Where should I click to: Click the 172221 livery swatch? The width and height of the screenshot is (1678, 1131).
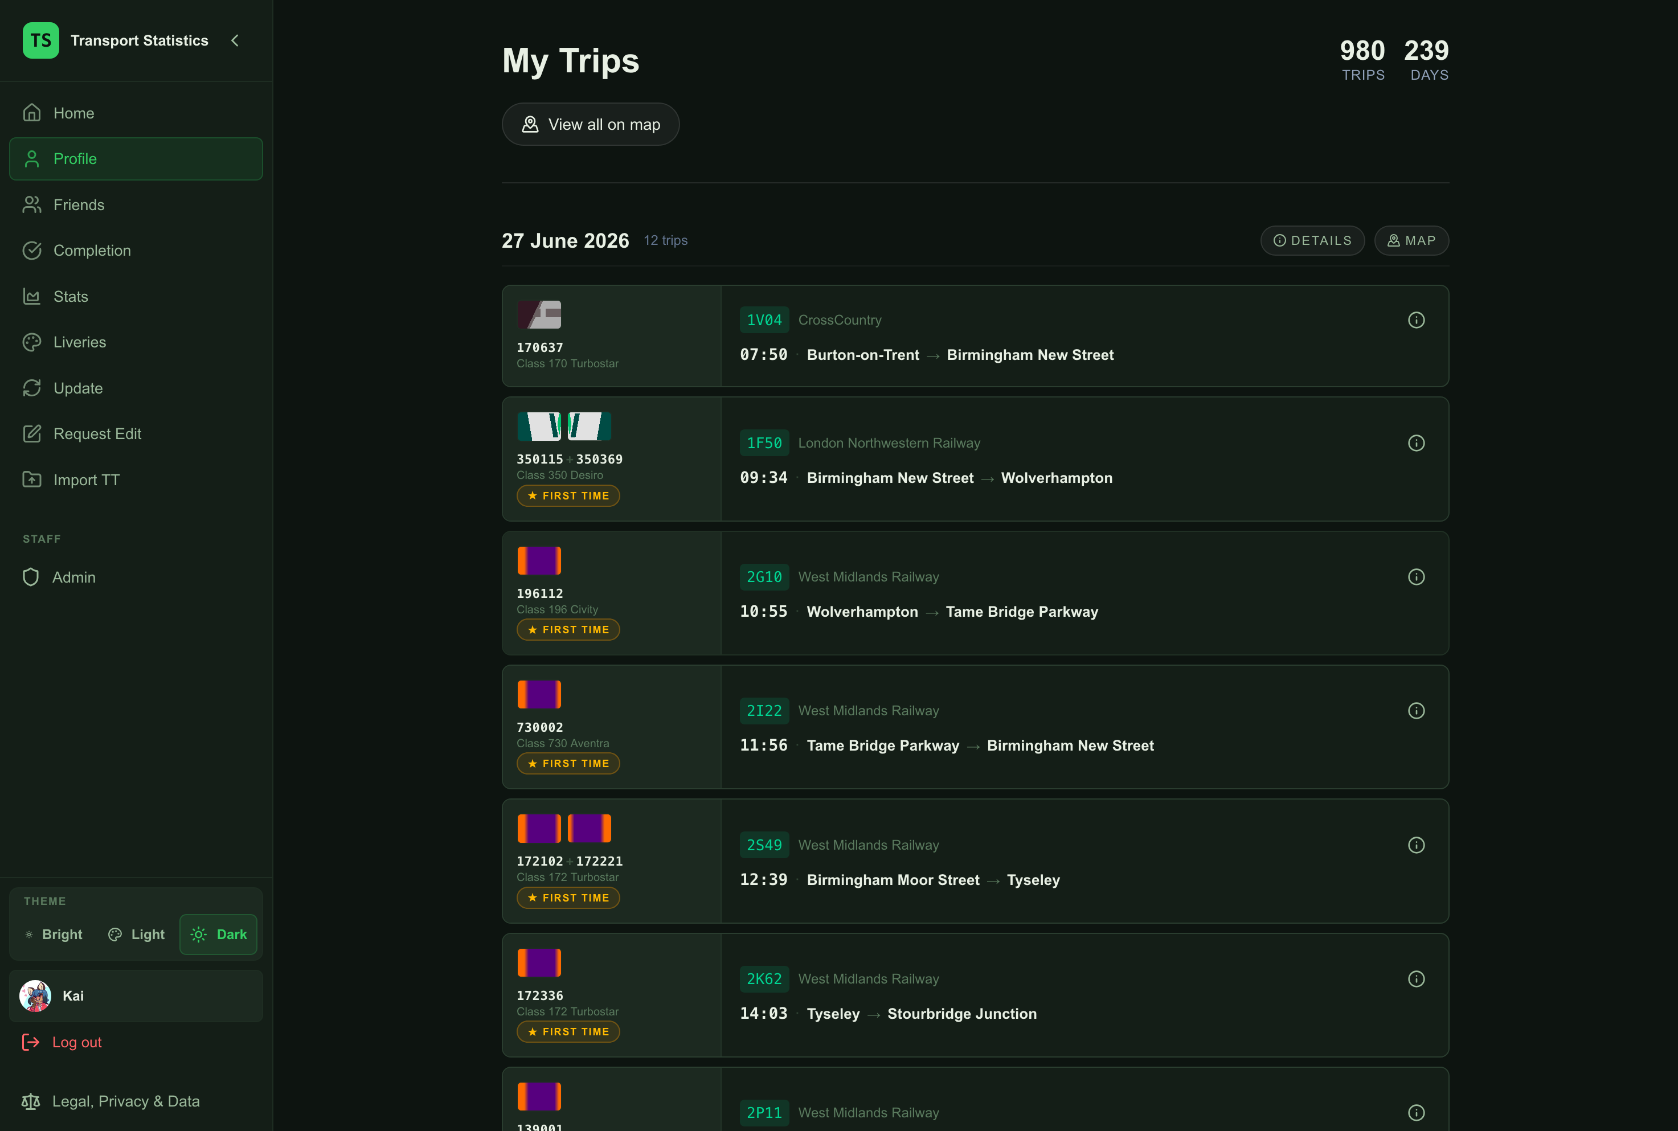tap(590, 828)
